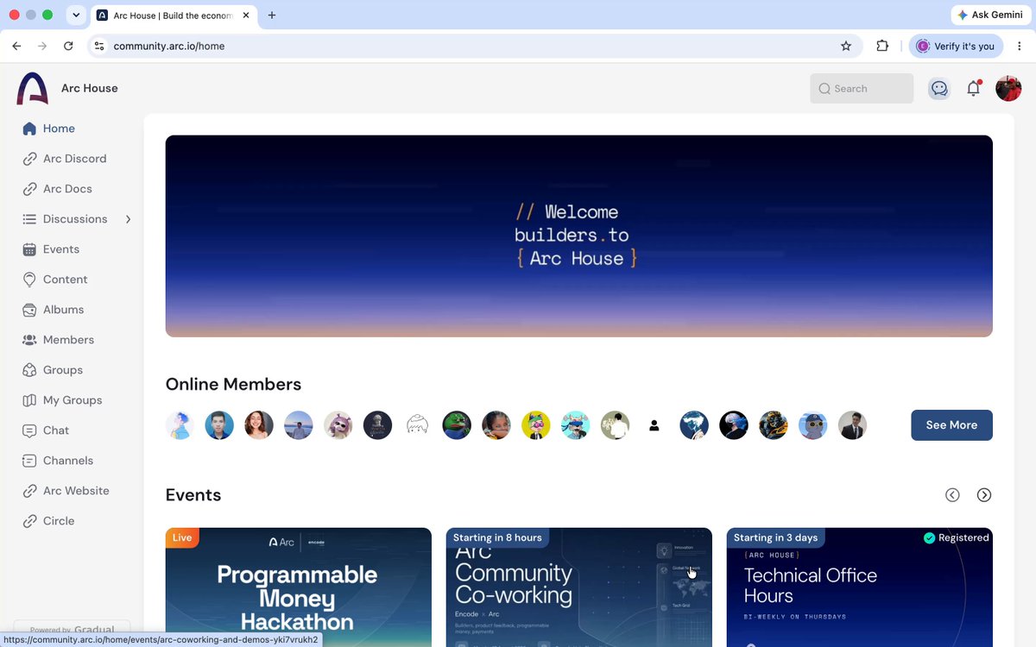Image resolution: width=1036 pixels, height=647 pixels.
Task: Click the first online member avatar
Action: click(180, 425)
